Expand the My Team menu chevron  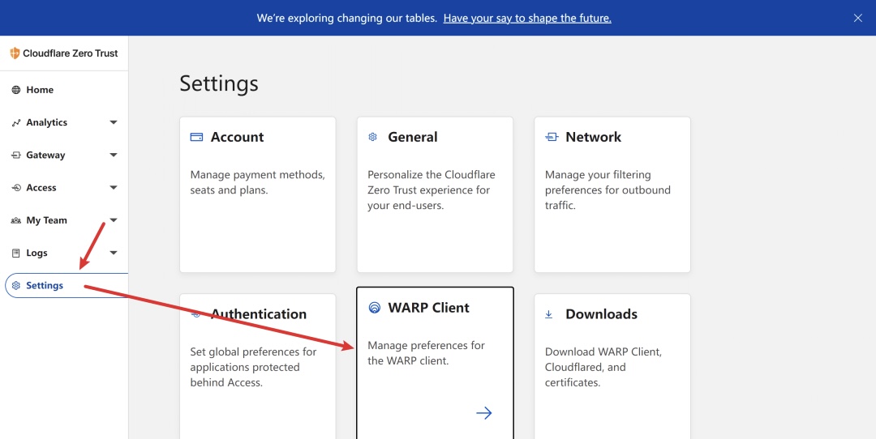point(114,220)
